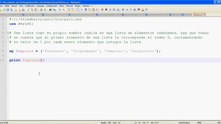The image size is (221, 124).
Task: Switch to the argv.pl tab
Action: point(186,14)
